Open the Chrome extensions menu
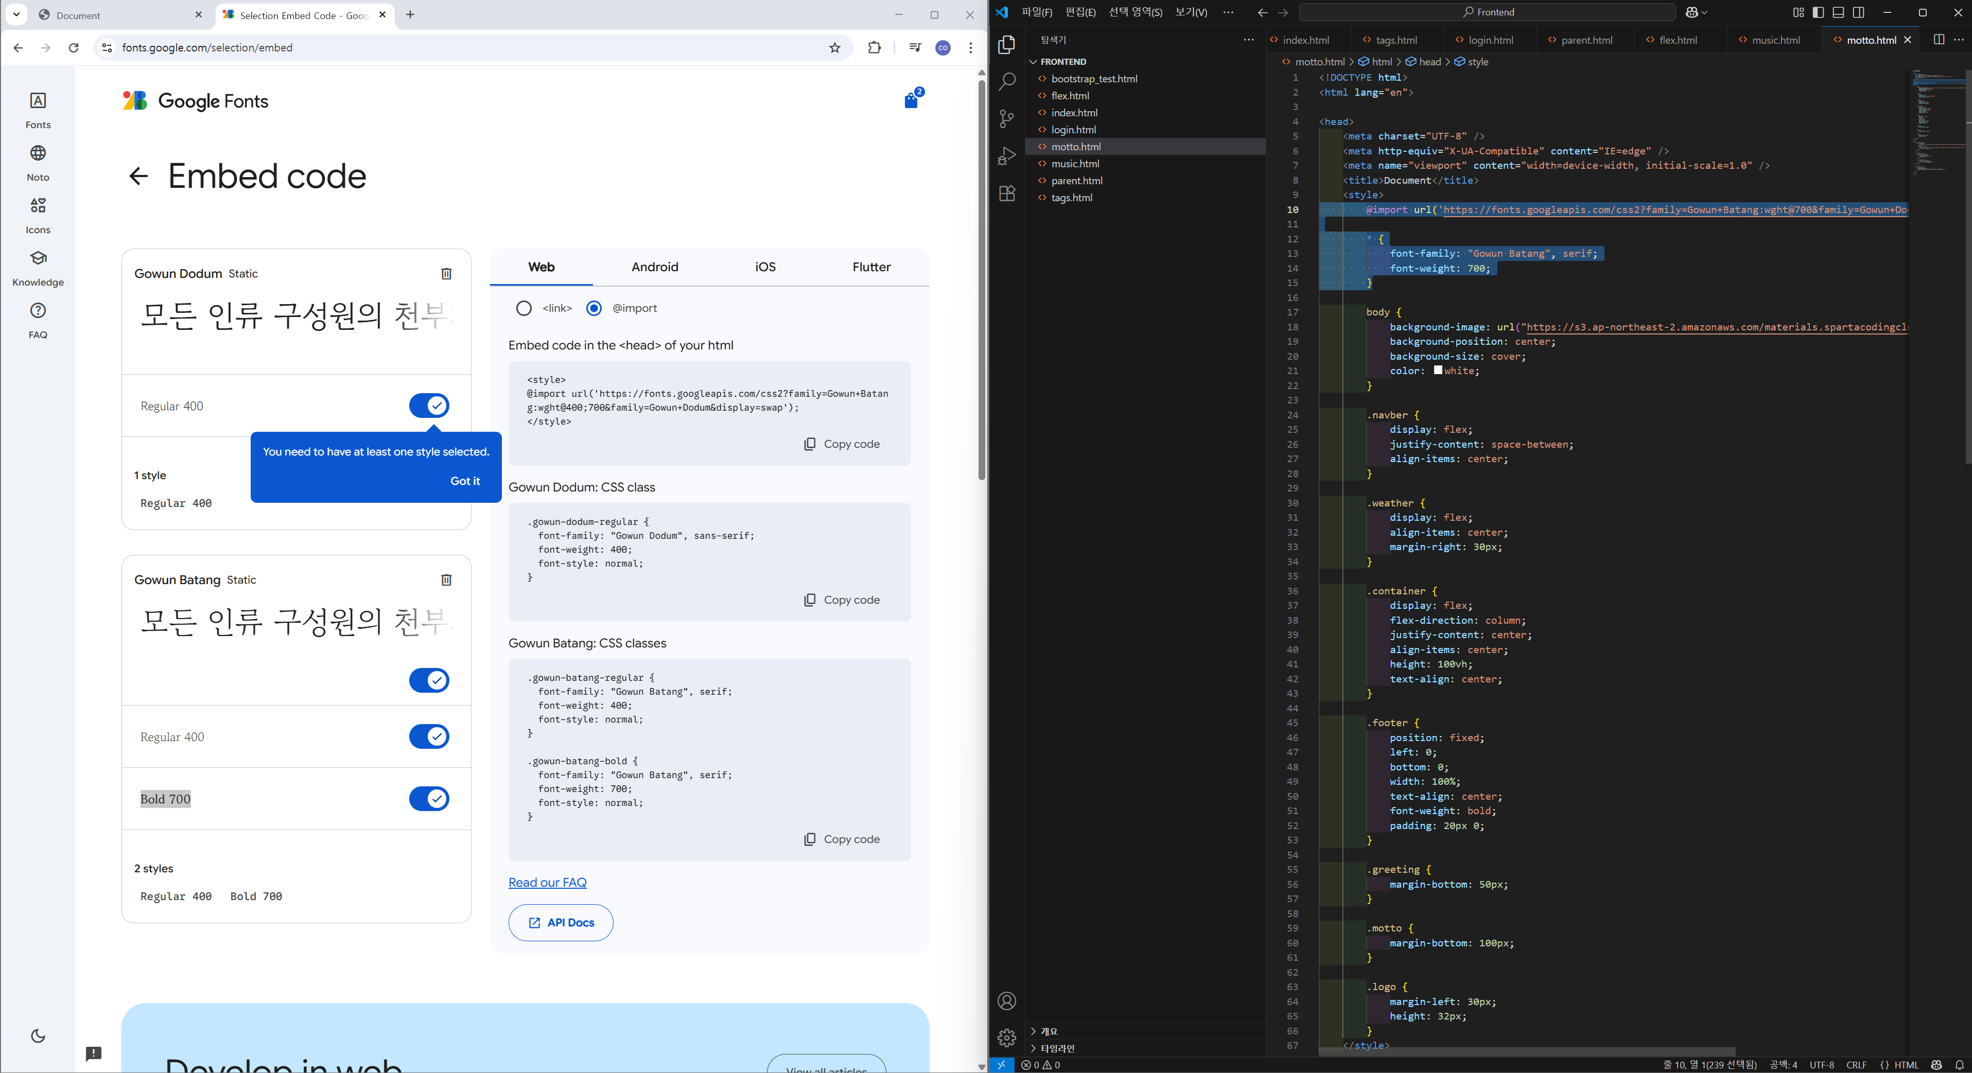Viewport: 1972px width, 1073px height. (874, 47)
